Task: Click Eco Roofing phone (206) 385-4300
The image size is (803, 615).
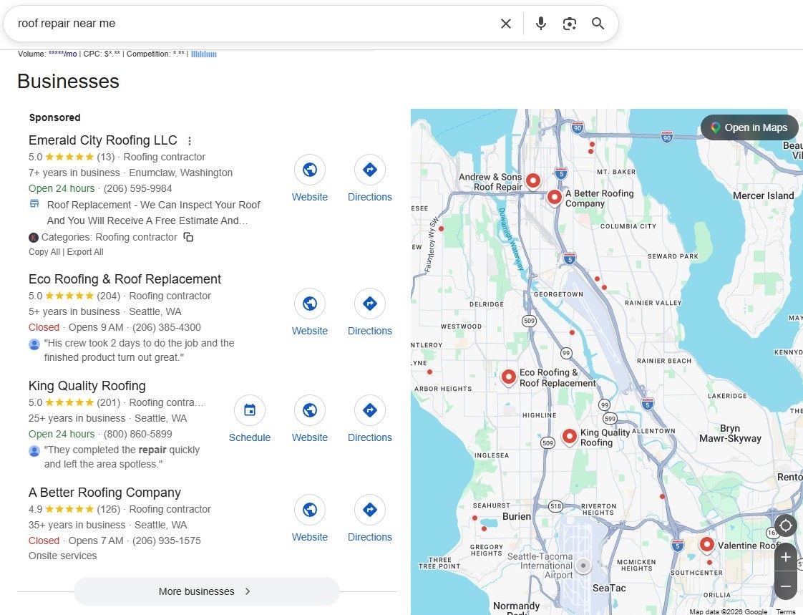Action: pos(167,327)
